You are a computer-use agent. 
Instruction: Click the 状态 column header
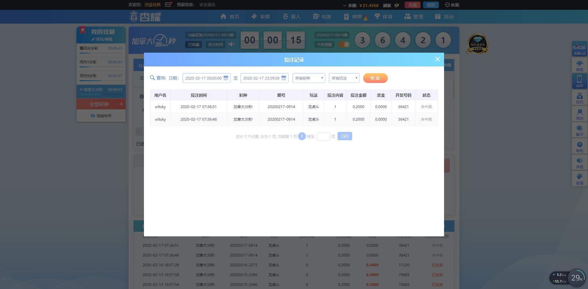click(x=426, y=95)
